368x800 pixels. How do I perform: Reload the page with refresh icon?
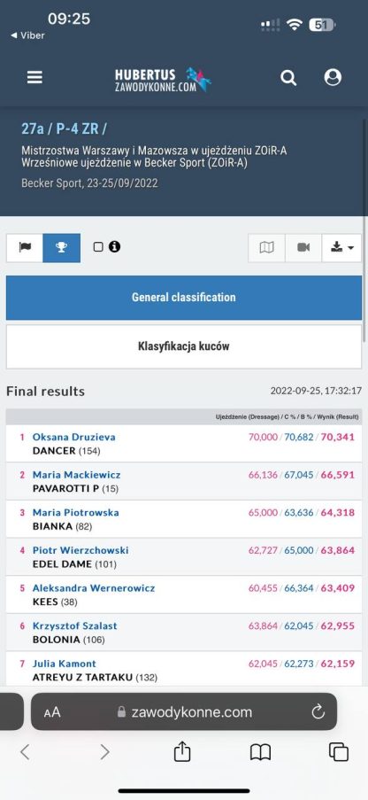[318, 711]
